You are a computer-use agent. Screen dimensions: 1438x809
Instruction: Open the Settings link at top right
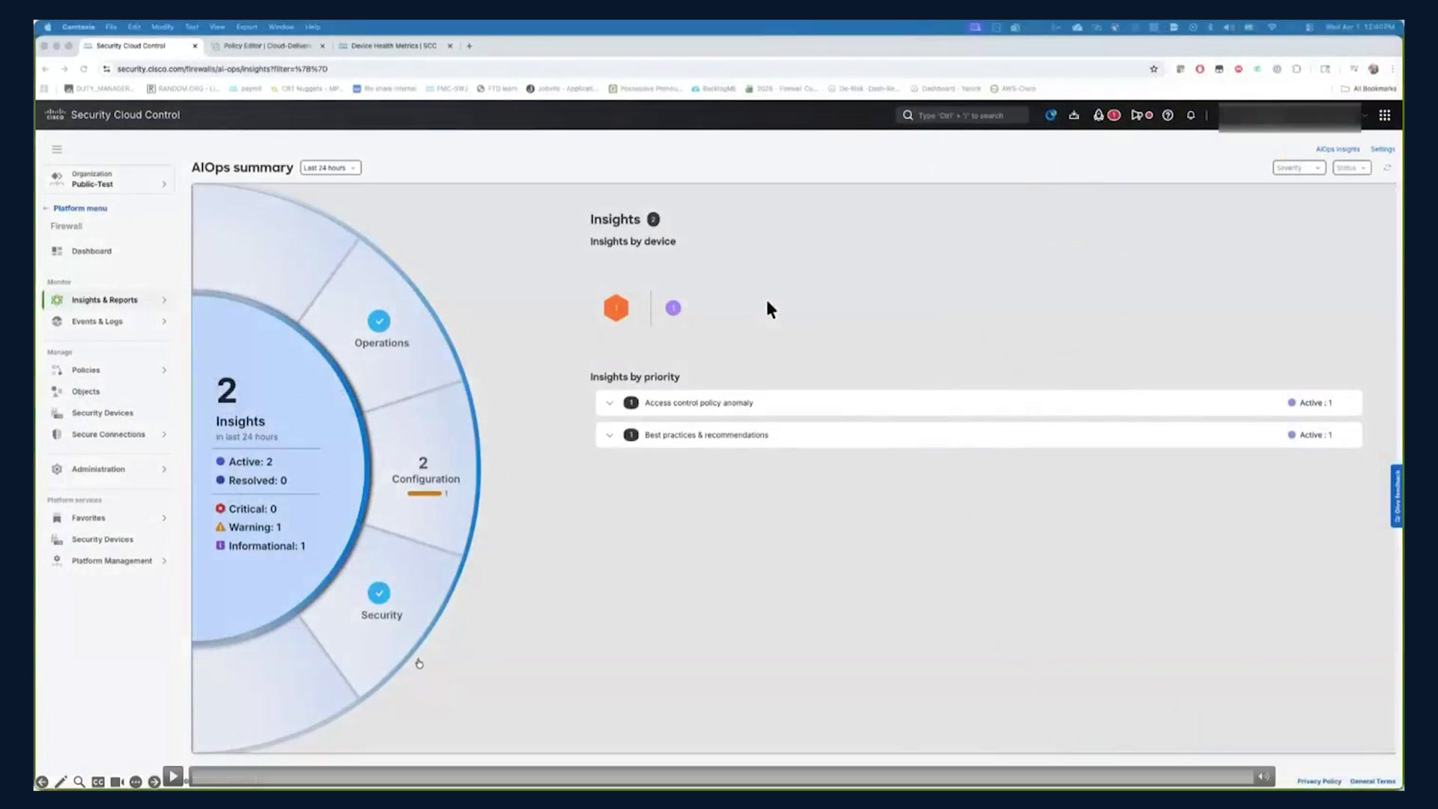[x=1383, y=149]
